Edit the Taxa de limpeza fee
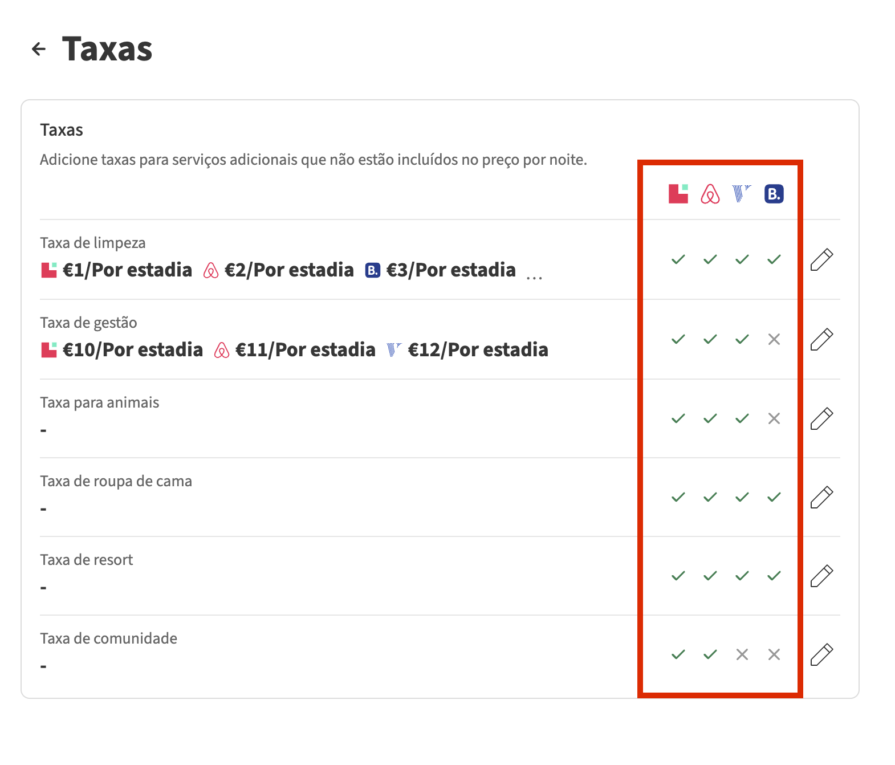895x765 pixels. pos(821,260)
